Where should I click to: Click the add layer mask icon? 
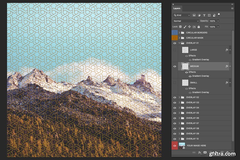pyautogui.click(x=205, y=152)
